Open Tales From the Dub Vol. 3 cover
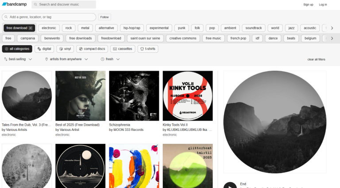The height and width of the screenshot is (188, 340). (27, 96)
